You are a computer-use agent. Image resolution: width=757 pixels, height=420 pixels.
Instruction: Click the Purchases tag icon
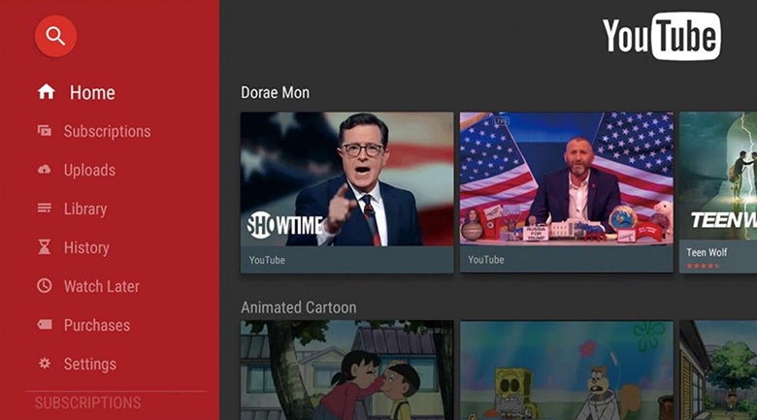click(x=45, y=324)
